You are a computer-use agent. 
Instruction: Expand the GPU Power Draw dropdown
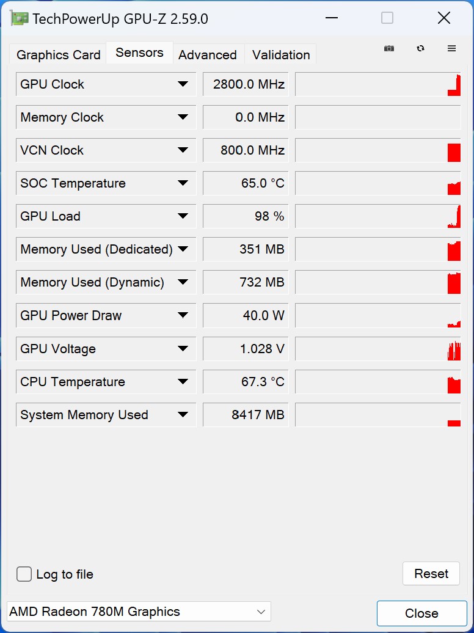pos(183,315)
